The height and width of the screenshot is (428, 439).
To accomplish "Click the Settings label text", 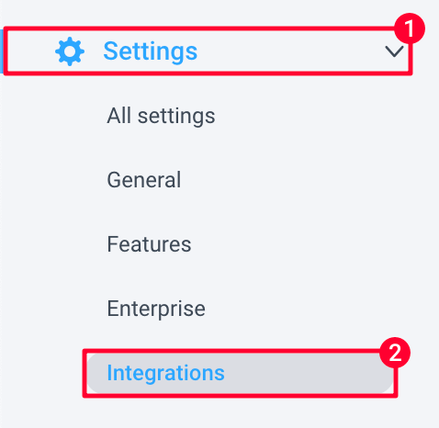I will 151,51.
